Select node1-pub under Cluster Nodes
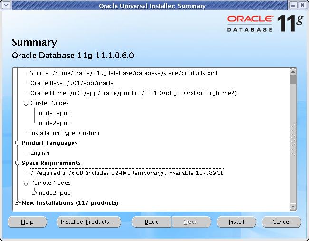This screenshot has width=309, height=241. (55, 113)
